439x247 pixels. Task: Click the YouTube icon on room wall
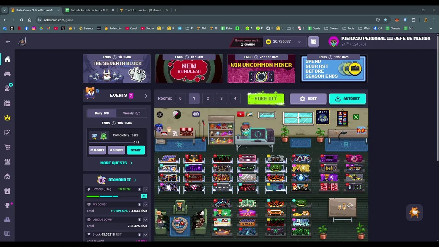240,114
